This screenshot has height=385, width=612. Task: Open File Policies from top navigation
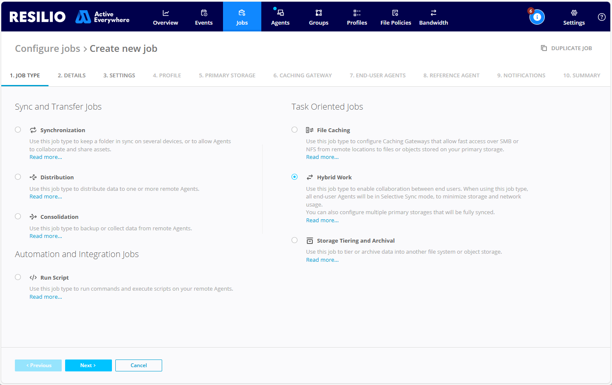click(395, 17)
